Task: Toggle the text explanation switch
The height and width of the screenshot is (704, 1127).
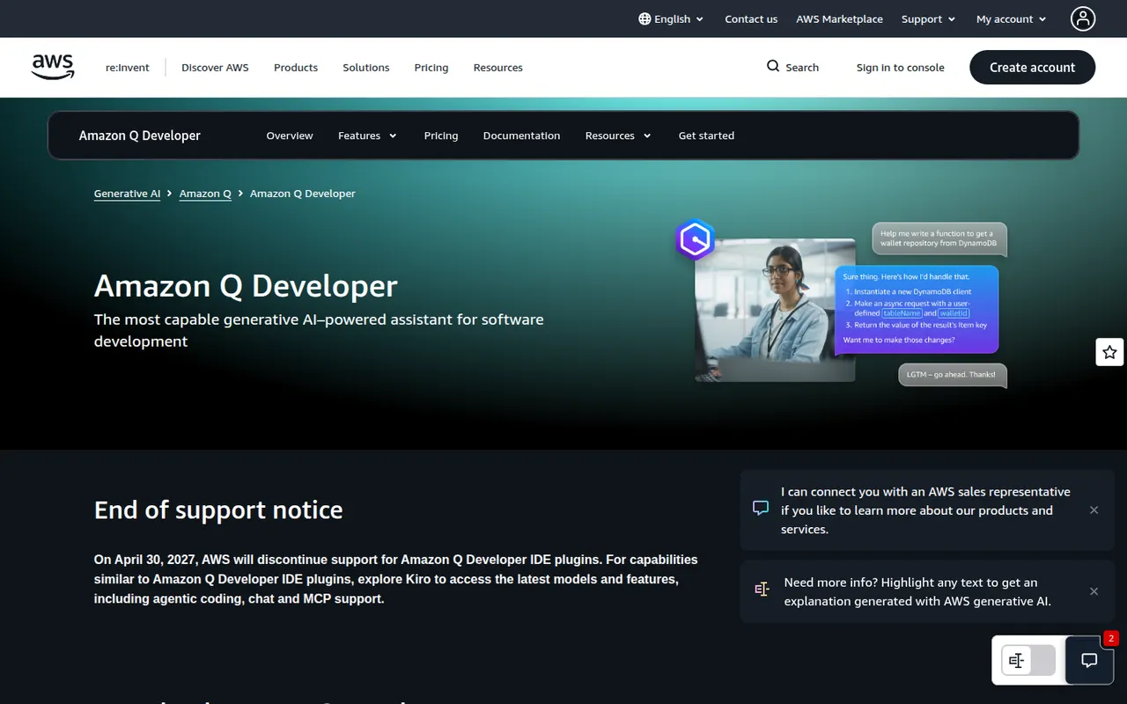Action: (x=1028, y=660)
